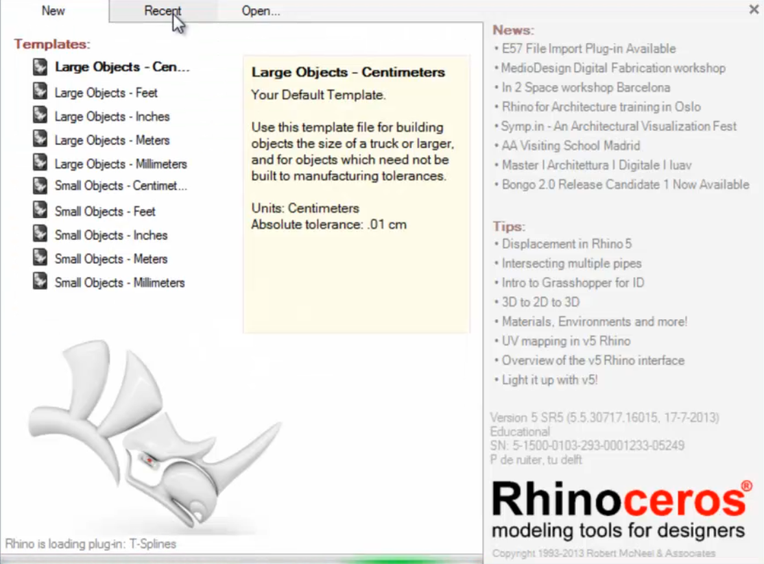Viewport: 764px width, 564px height.
Task: Close the splash screen with the X
Action: [754, 10]
